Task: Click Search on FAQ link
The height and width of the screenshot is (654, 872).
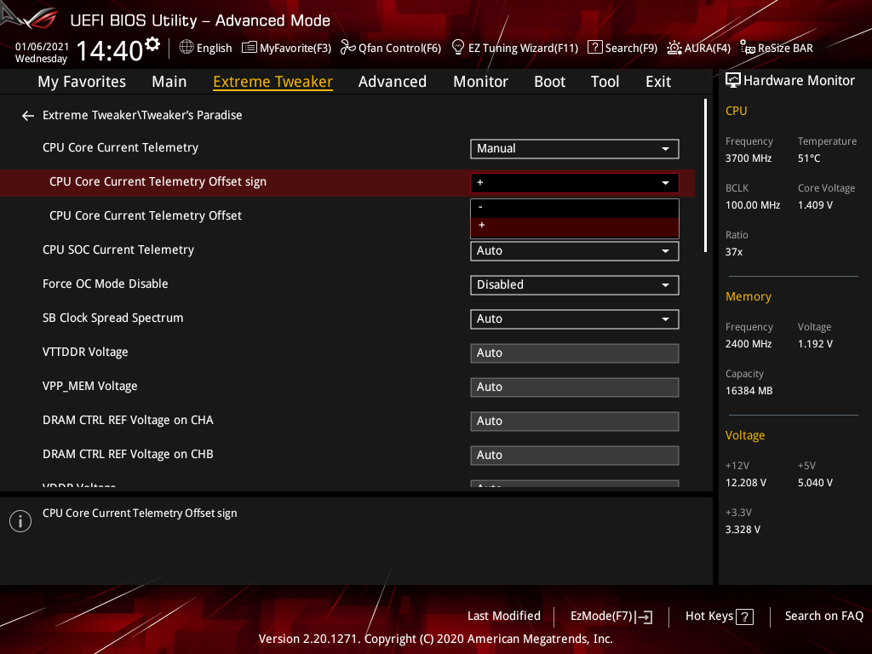Action: (x=823, y=617)
